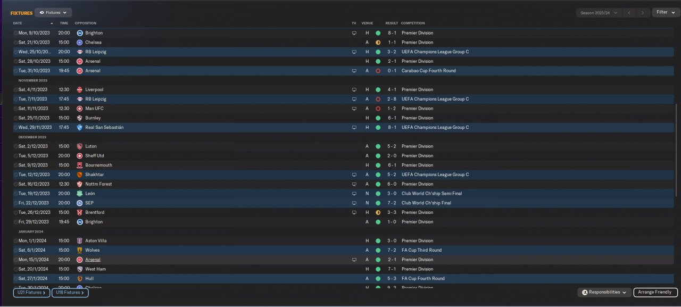Click the Aston Villa club badge icon
681x307 pixels.
pos(80,240)
